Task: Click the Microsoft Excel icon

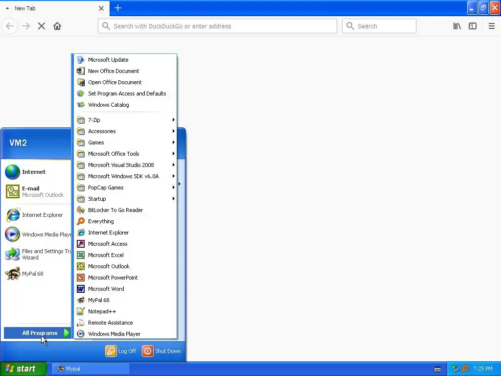Action: (x=81, y=255)
